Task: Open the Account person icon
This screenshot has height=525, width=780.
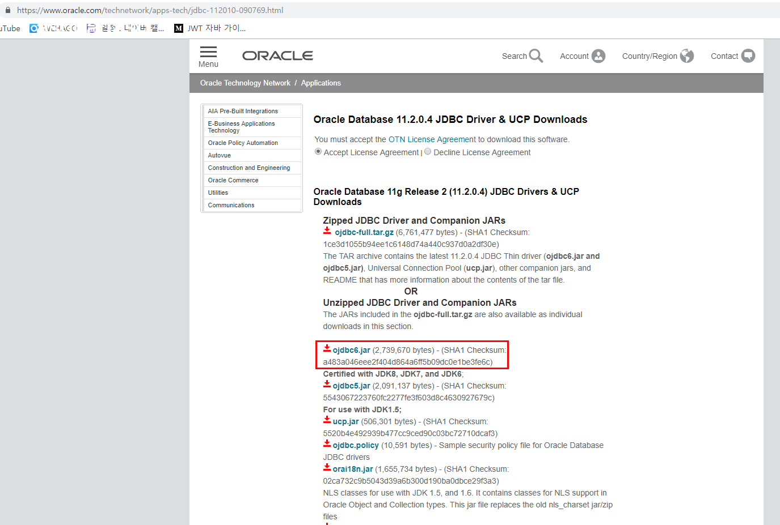Action: pos(598,56)
